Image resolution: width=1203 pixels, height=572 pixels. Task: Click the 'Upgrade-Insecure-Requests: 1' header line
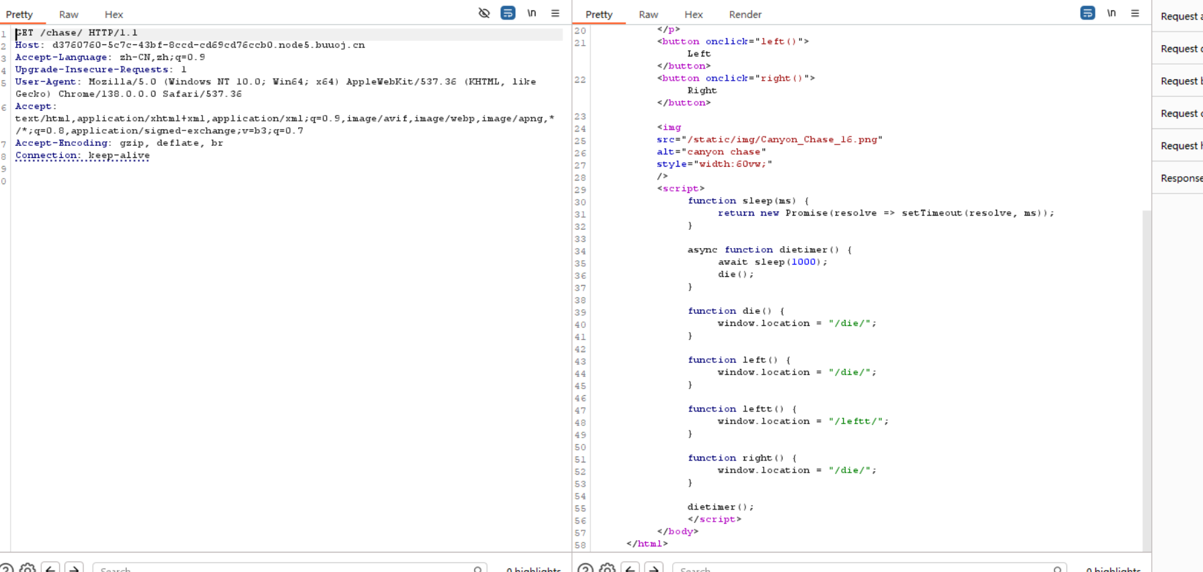101,69
